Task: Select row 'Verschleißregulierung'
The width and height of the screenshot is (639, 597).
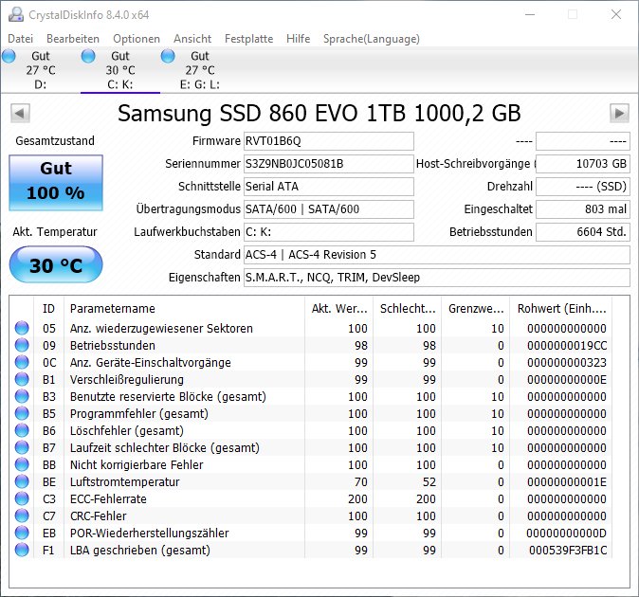Action: pos(311,379)
